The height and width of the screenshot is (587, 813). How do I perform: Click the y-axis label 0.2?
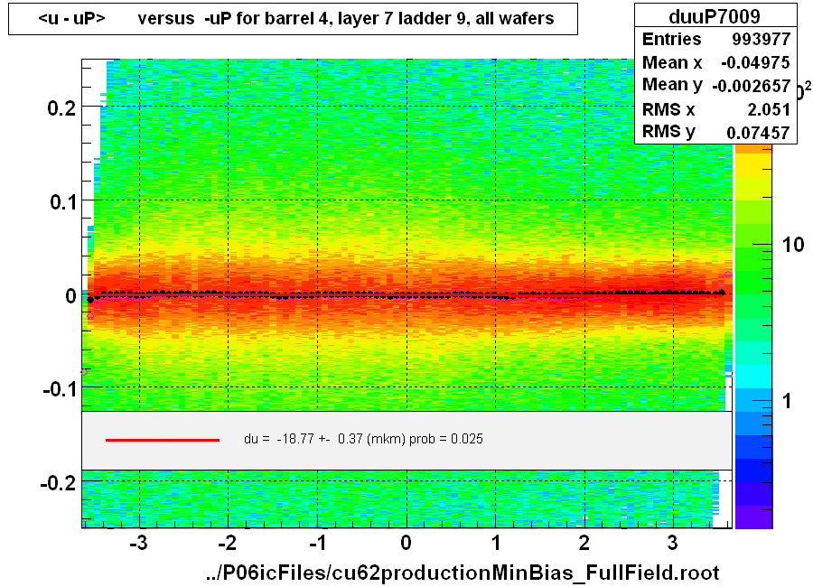pyautogui.click(x=61, y=107)
